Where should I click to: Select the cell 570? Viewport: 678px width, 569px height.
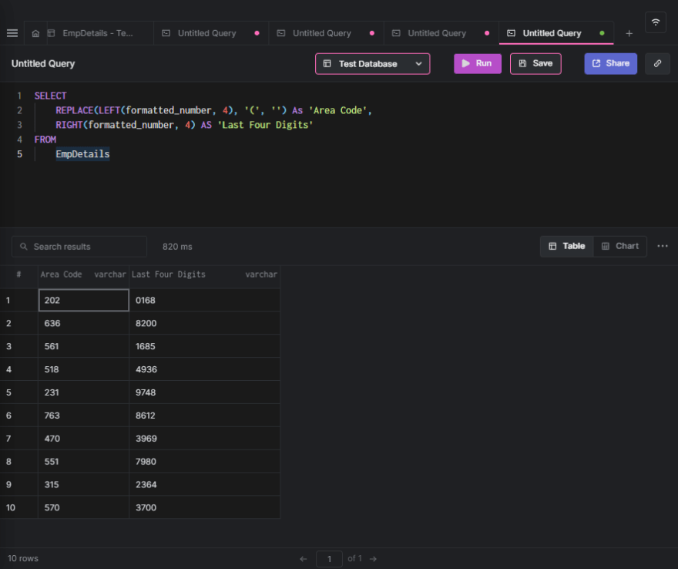pyautogui.click(x=83, y=507)
